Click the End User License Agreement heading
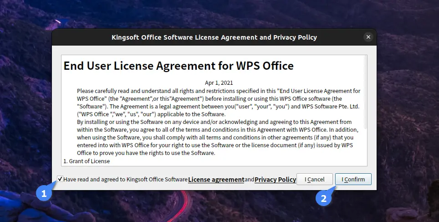 (179, 66)
